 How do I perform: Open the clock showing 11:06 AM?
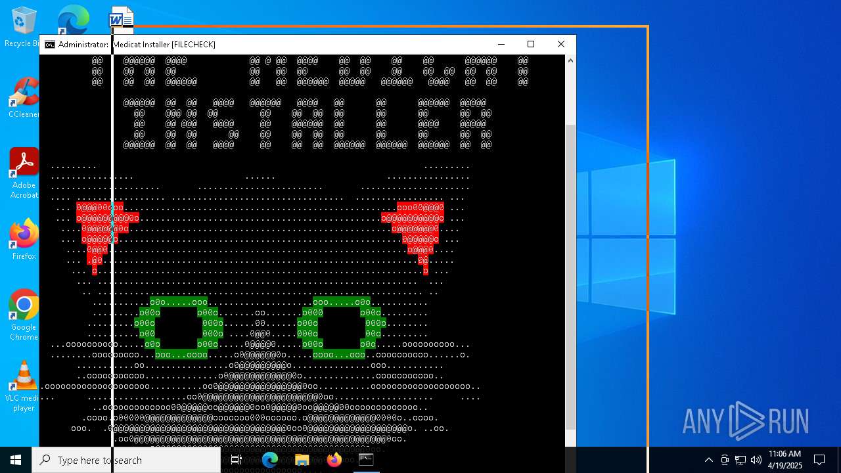coord(785,460)
